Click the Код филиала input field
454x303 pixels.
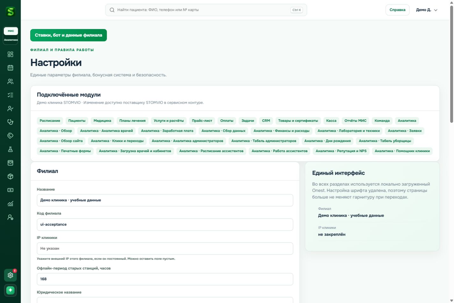(x=165, y=225)
